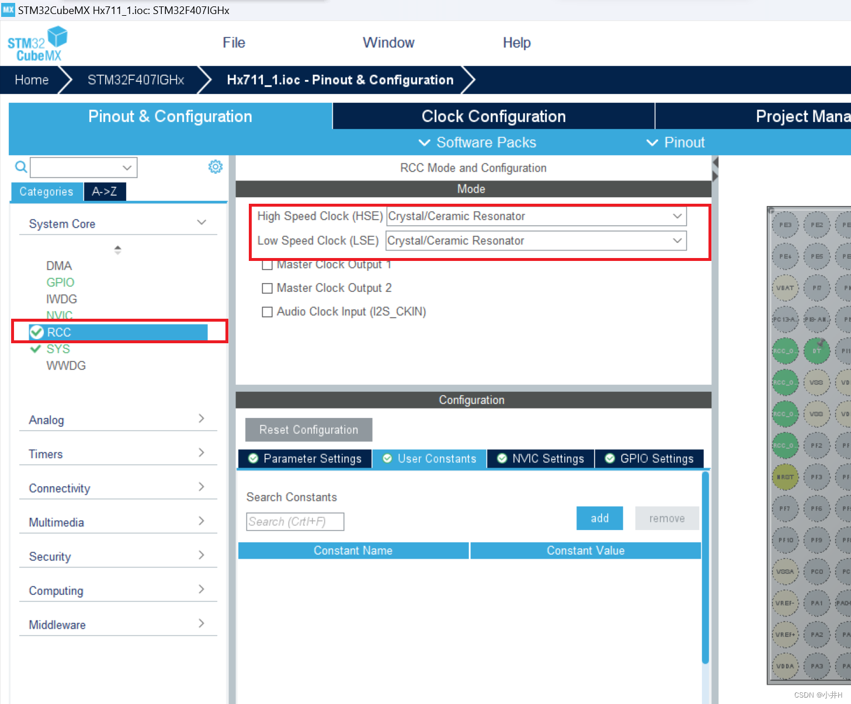Open the Window menu
The image size is (851, 704).
tap(388, 43)
